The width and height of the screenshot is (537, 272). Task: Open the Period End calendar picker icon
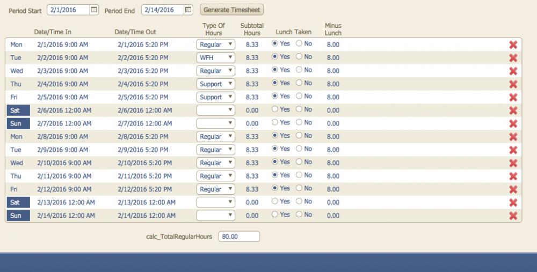pyautogui.click(x=188, y=10)
